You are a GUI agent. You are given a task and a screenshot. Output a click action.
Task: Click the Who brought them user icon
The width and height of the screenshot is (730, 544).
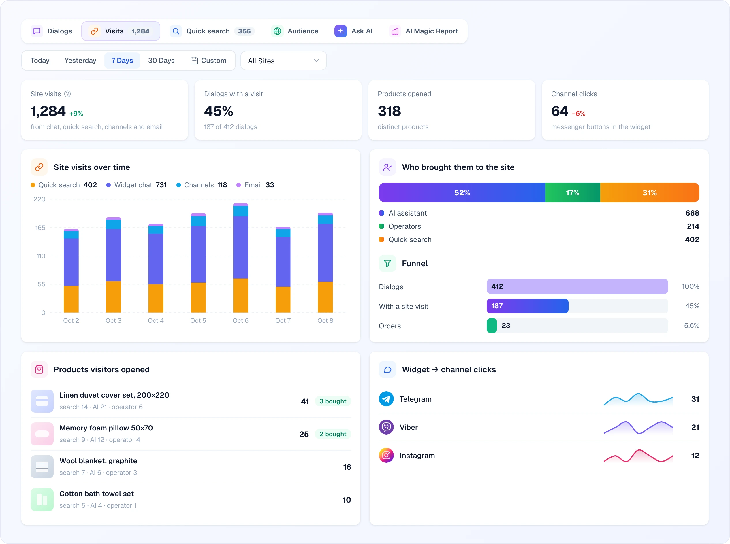pyautogui.click(x=387, y=167)
